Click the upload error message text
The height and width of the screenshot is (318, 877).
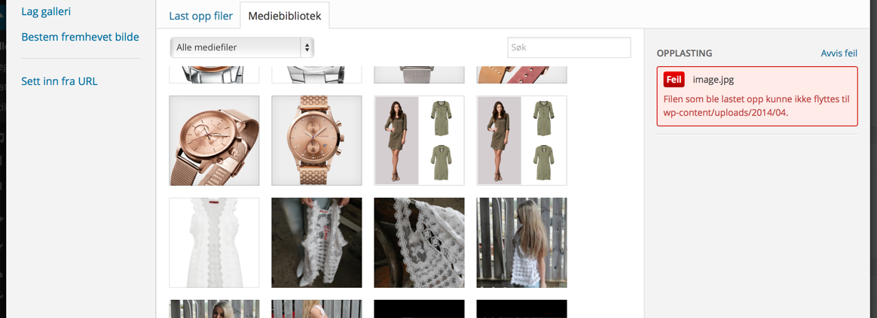(756, 106)
